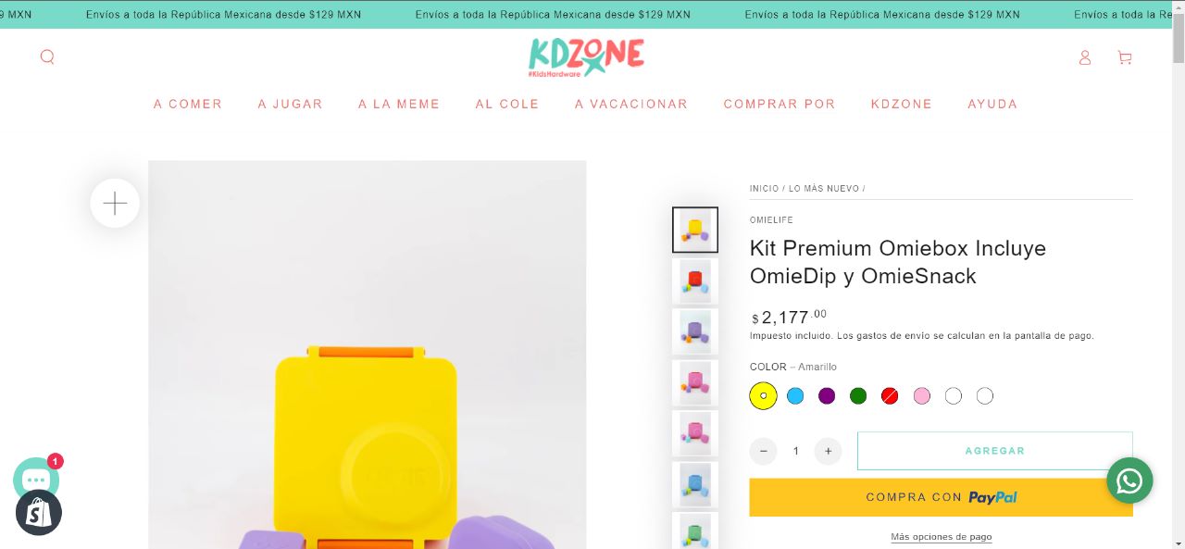Open the search magnifier icon

(x=47, y=57)
